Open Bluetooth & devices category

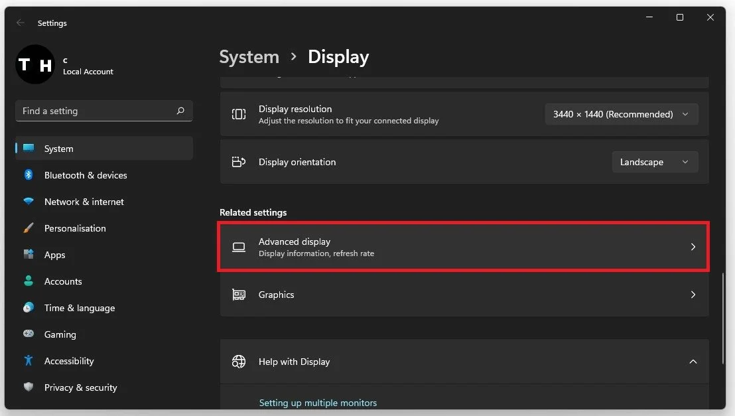pos(104,175)
